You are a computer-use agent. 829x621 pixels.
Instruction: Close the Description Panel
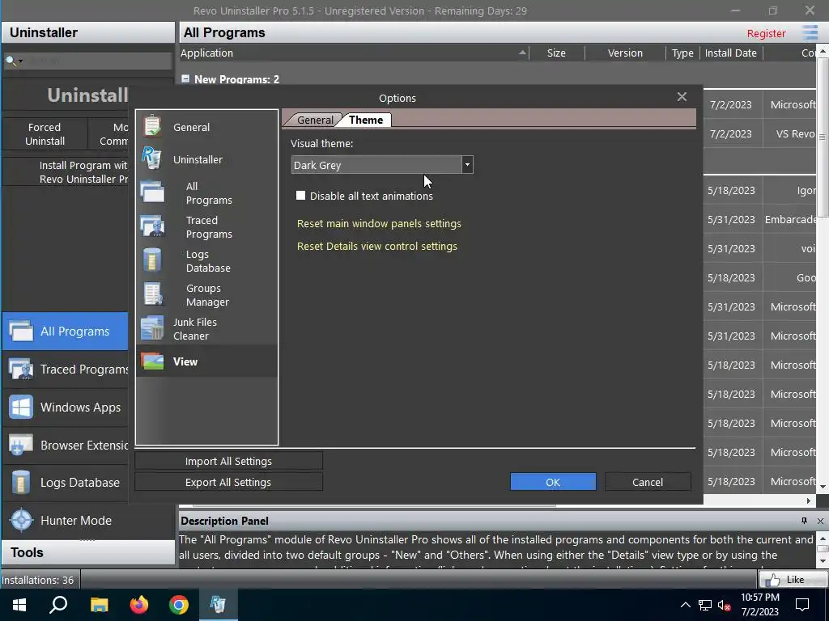(820, 521)
